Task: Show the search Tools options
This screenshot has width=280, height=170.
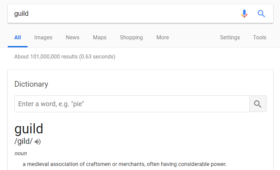Action: point(259,38)
